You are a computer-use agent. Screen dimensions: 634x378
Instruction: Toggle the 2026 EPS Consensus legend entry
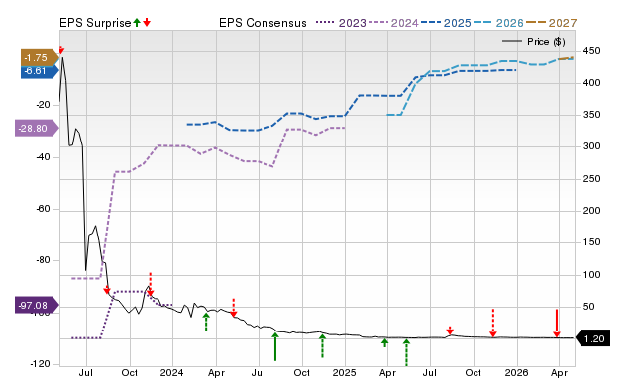pos(498,23)
